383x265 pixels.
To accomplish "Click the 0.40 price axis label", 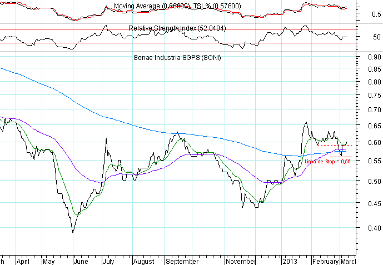I will pos(375,228).
